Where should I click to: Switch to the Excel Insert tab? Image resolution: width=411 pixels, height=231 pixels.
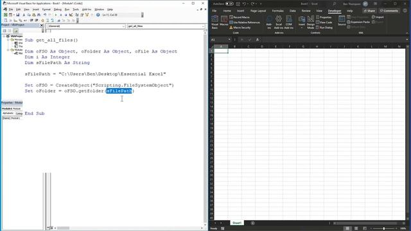pos(240,11)
